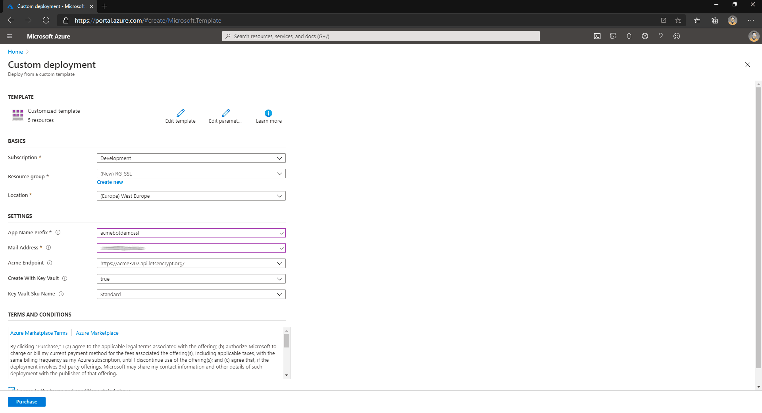
Task: Open the Edit parameters pencil icon
Action: pos(225,113)
